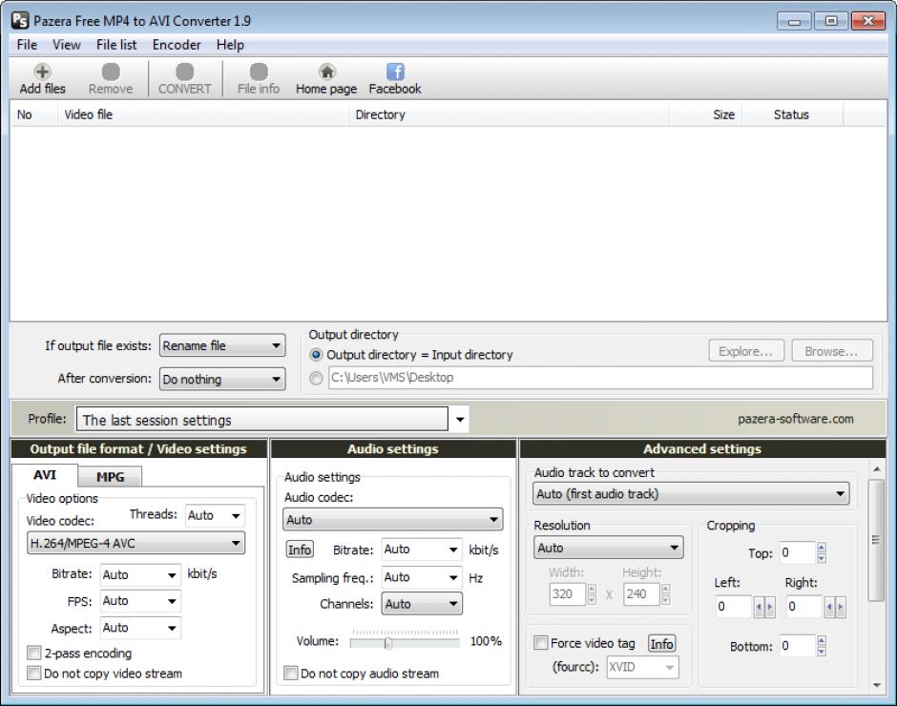Screen dimensions: 897x706
Task: Click the Bottom cropping input field
Action: click(x=798, y=646)
